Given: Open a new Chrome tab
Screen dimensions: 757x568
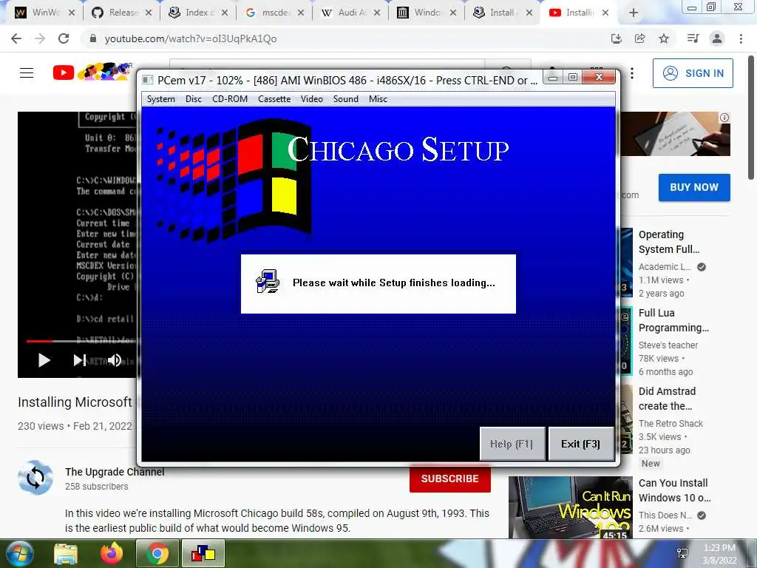Looking at the screenshot, I should click(634, 13).
